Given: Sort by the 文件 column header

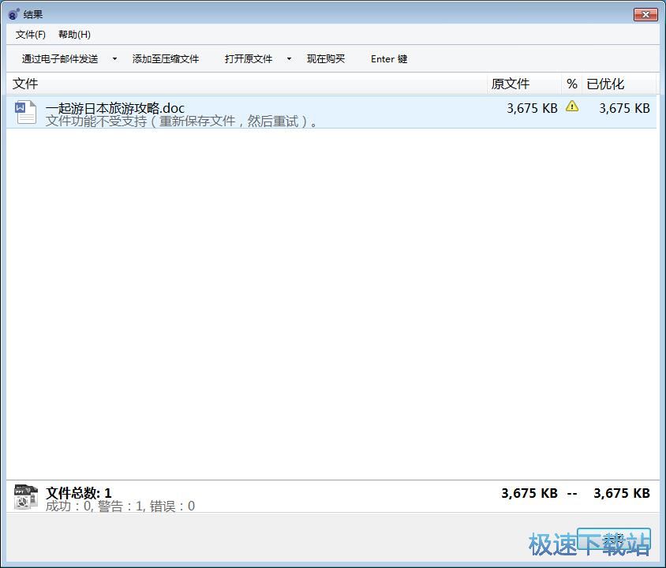Looking at the screenshot, I should pyautogui.click(x=246, y=84).
